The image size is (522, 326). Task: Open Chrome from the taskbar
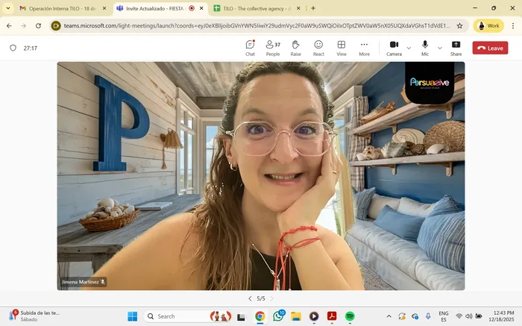[x=260, y=316]
